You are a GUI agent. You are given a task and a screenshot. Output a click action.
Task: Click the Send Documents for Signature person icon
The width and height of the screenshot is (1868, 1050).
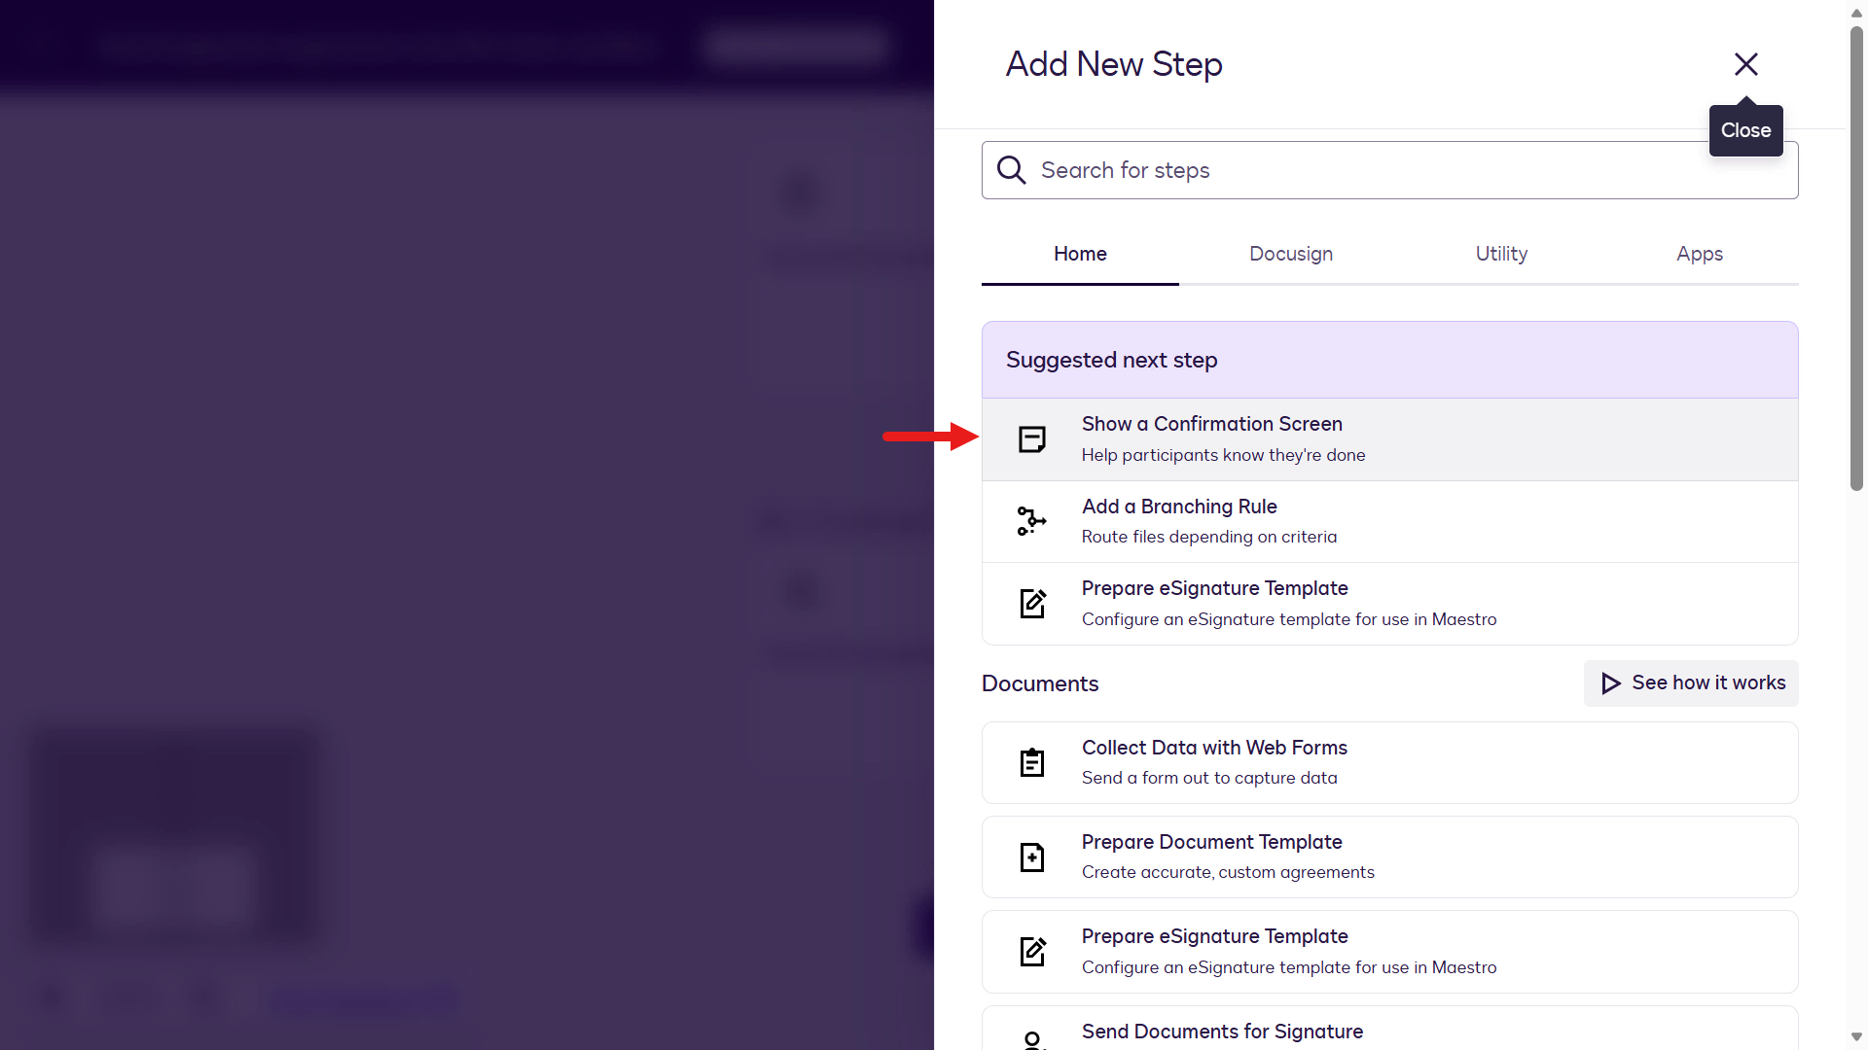(x=1032, y=1040)
